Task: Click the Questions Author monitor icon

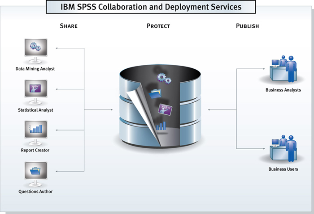Action: 36,174
